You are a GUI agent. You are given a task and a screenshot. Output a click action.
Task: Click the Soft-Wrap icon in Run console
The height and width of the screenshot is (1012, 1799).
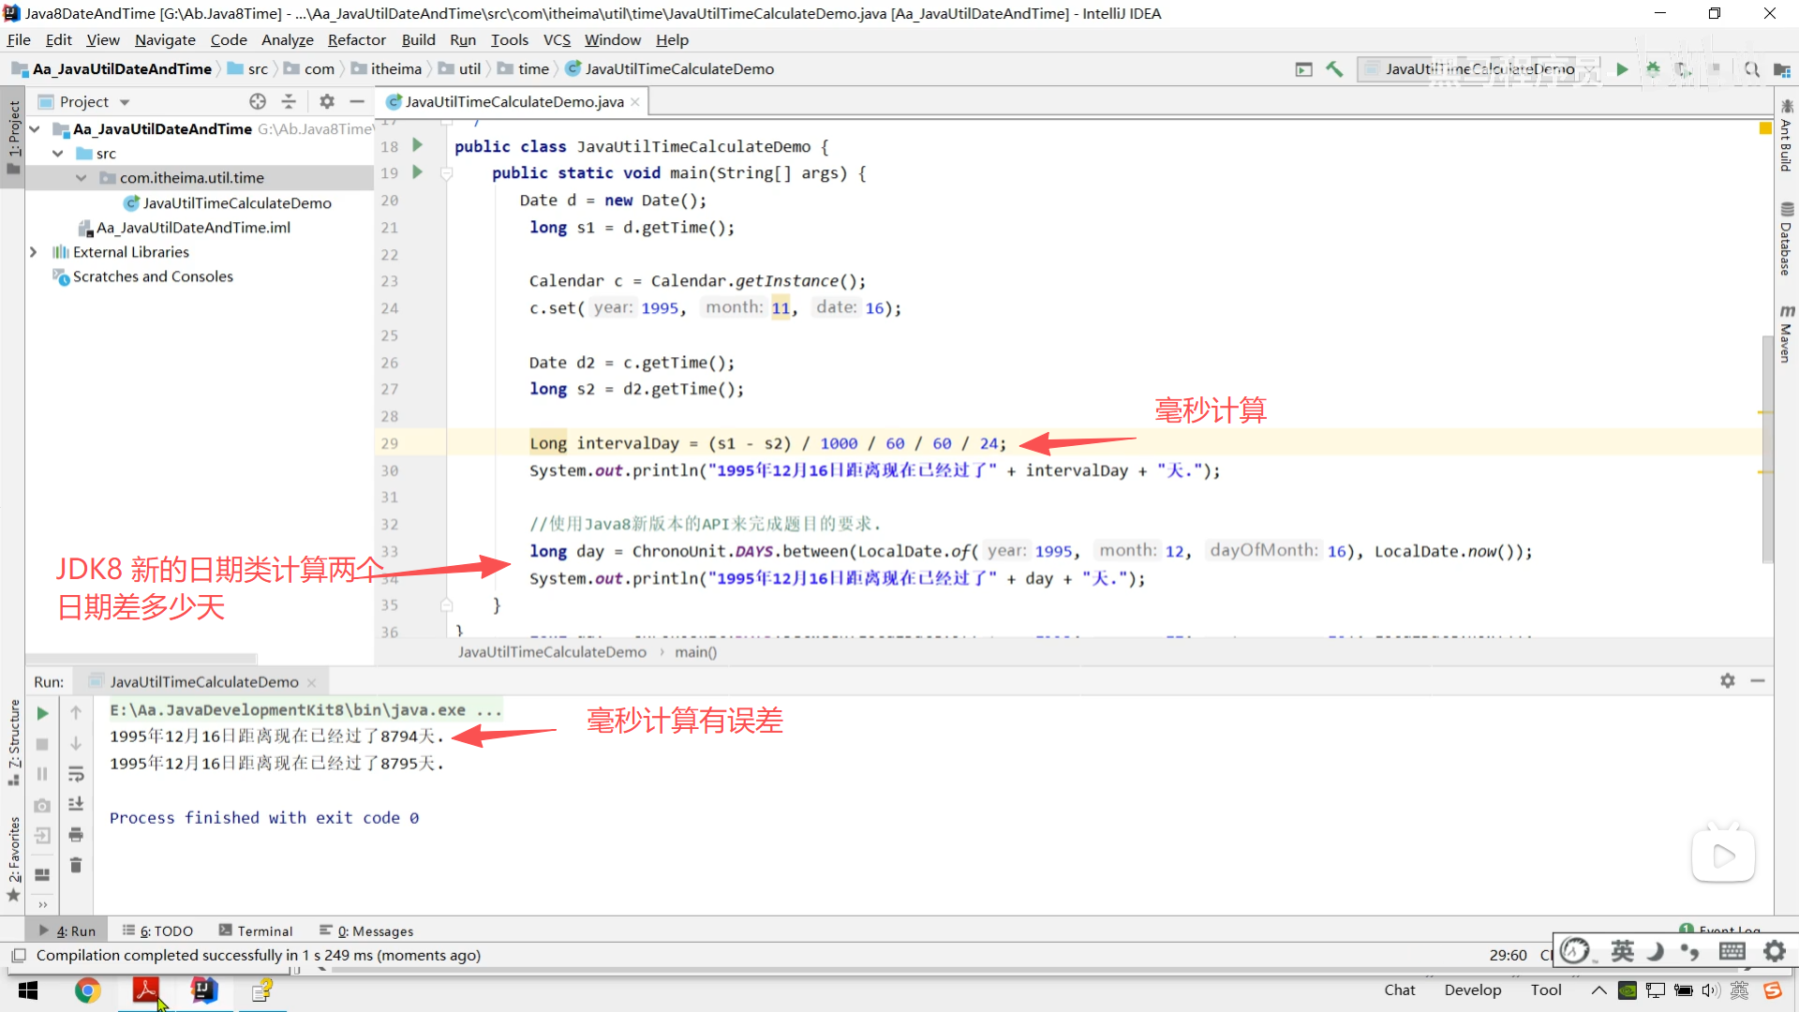pyautogui.click(x=76, y=774)
